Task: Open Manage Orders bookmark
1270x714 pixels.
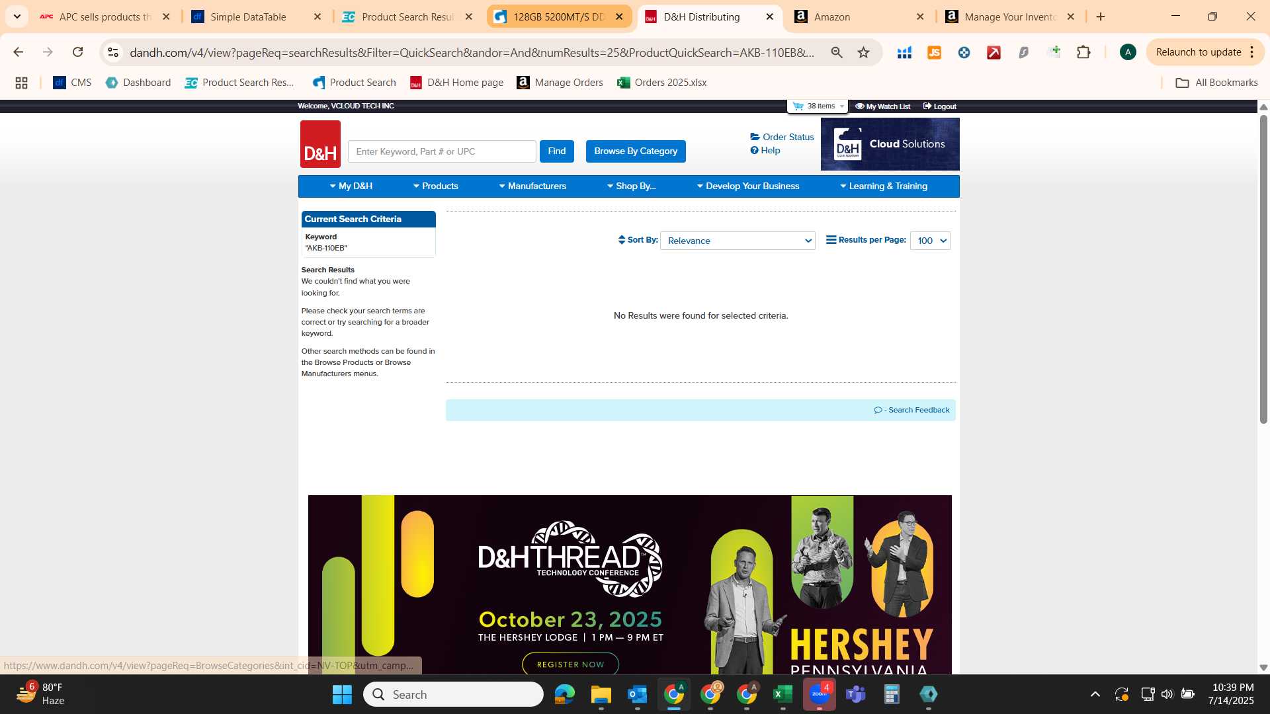Action: [560, 83]
